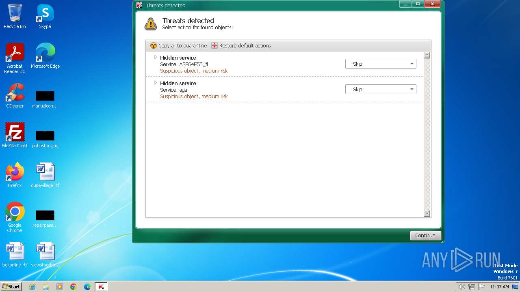Click the network tray icon
Viewport: 520px width, 292px height.
click(472, 287)
